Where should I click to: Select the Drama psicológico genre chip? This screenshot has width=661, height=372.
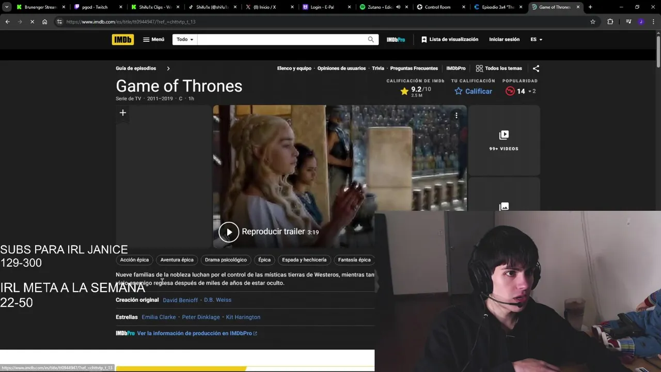pyautogui.click(x=226, y=260)
